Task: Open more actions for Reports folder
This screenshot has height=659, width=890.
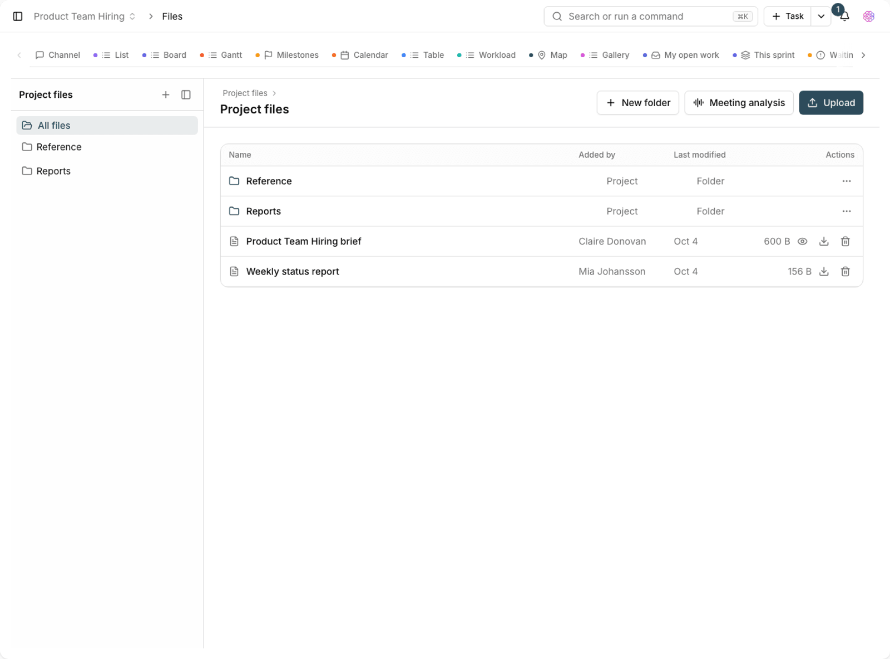Action: (x=847, y=211)
